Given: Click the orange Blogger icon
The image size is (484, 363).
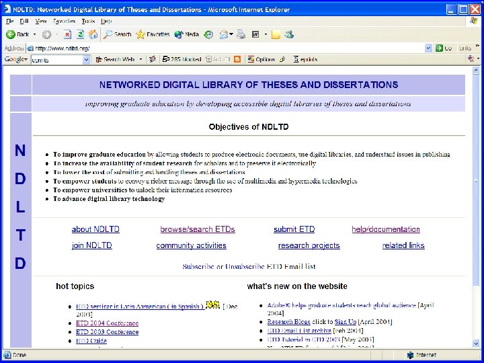Looking at the screenshot, I should 237,59.
